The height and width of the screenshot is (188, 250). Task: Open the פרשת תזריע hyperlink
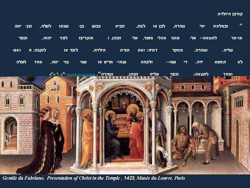point(86,75)
